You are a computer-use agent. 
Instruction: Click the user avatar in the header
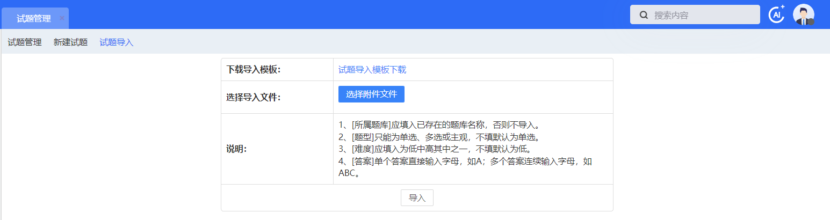(803, 14)
